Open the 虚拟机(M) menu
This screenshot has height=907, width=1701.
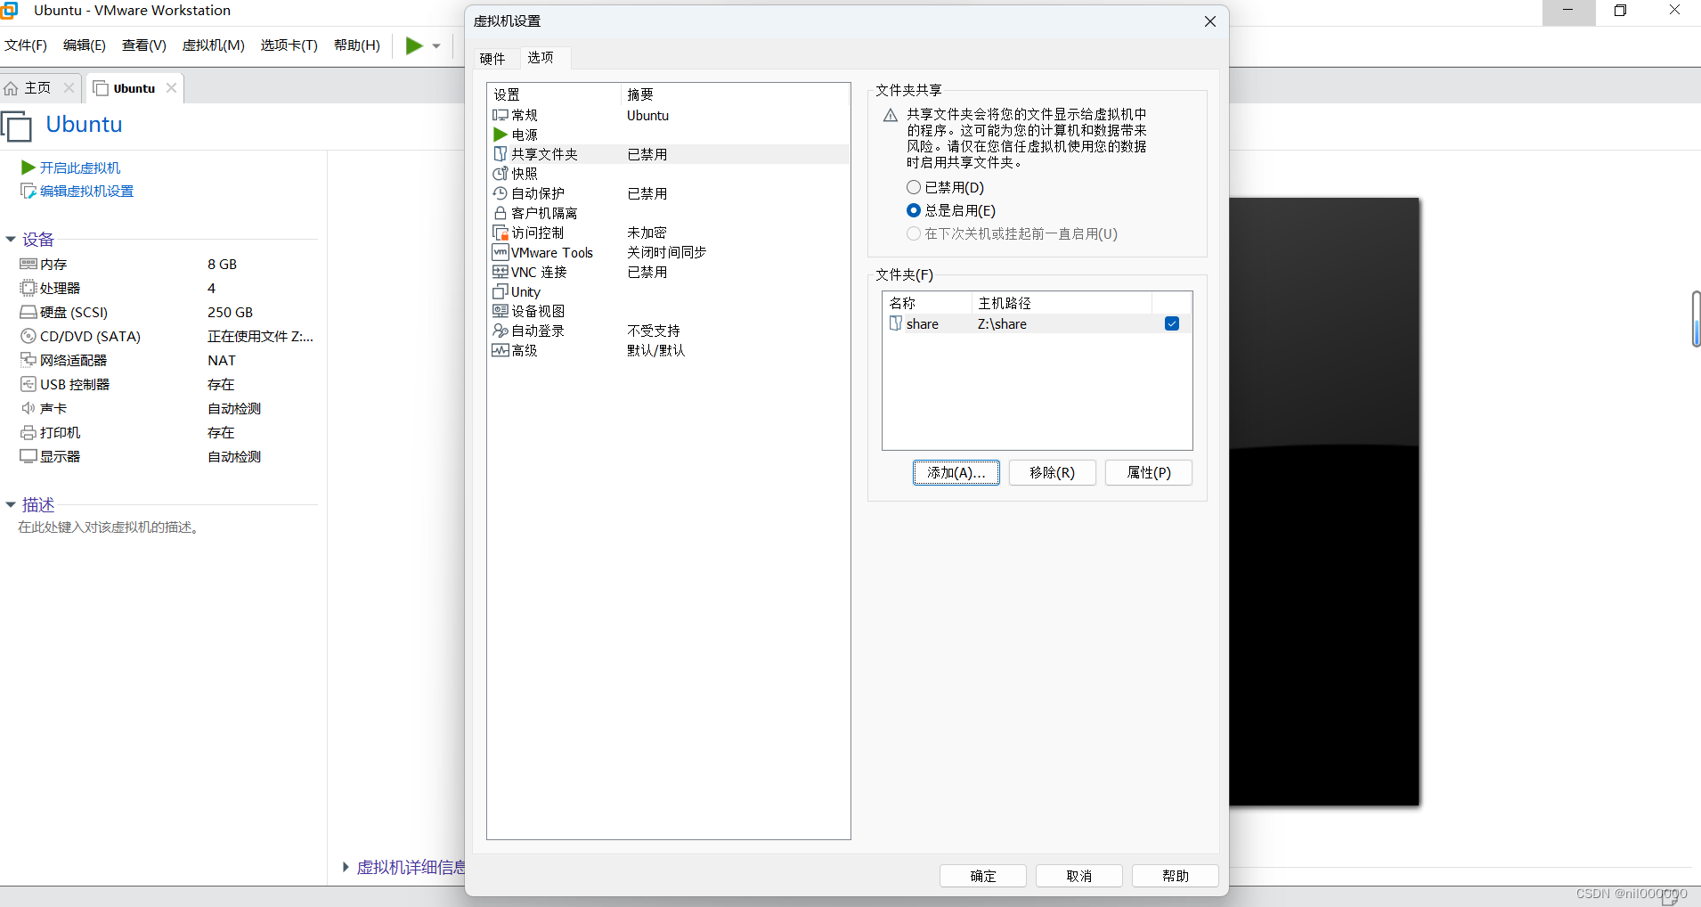point(214,45)
